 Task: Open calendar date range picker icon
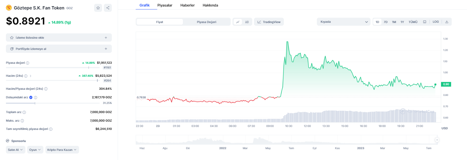pyautogui.click(x=425, y=22)
